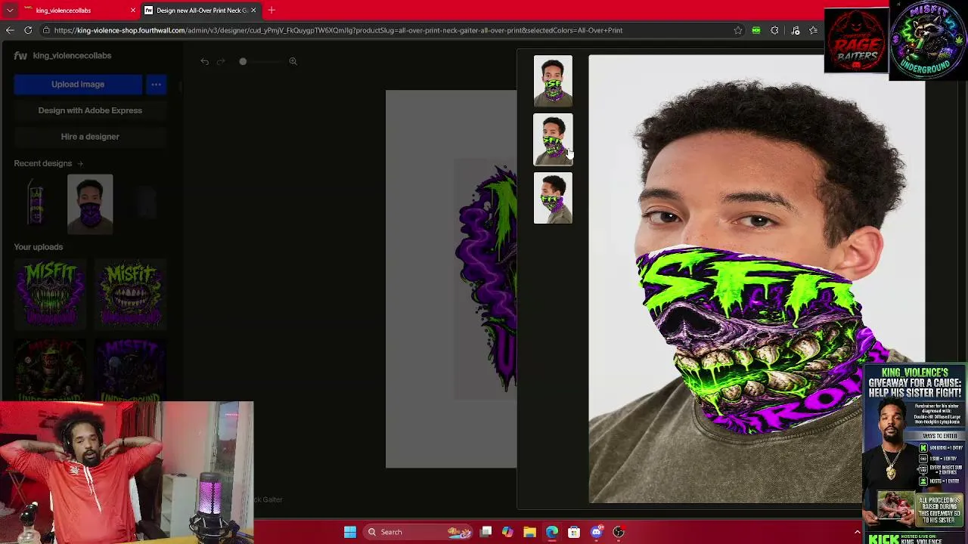Open the Windows Start menu
This screenshot has width=968, height=544.
pos(349,532)
